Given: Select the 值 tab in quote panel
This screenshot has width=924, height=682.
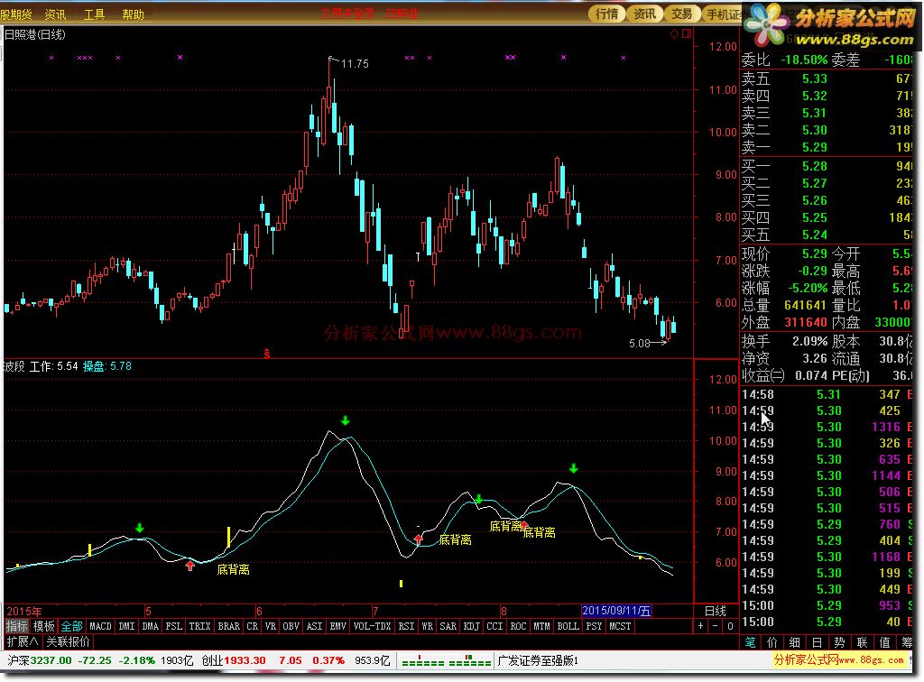Looking at the screenshot, I should [x=885, y=642].
